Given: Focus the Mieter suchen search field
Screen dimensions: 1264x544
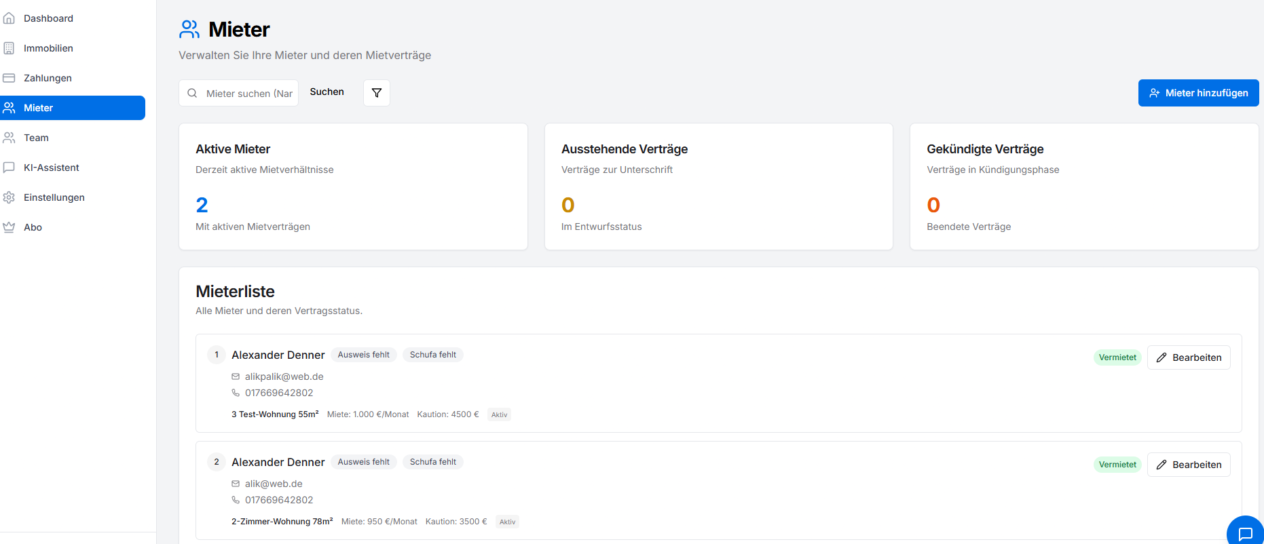Looking at the screenshot, I should [x=239, y=93].
